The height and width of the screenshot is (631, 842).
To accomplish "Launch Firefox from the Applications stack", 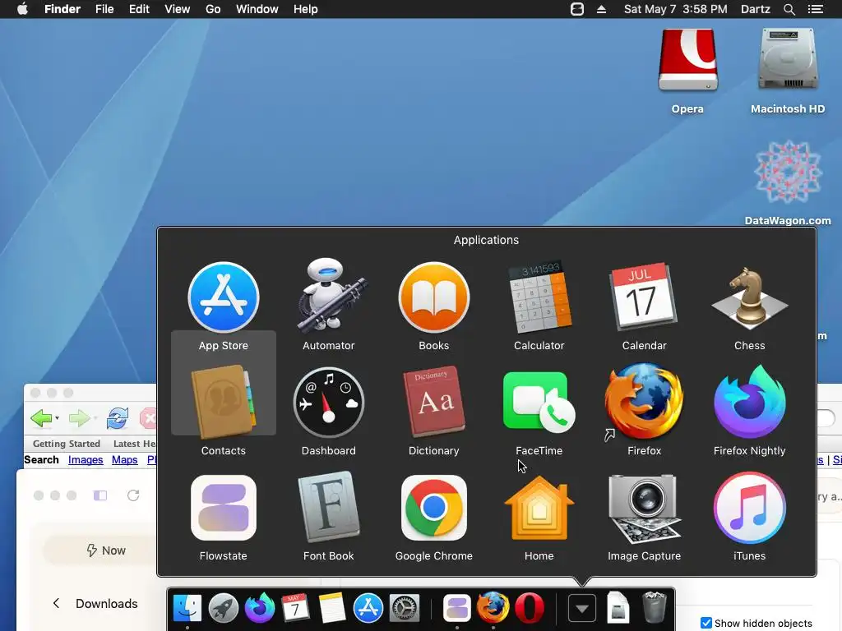I will click(645, 401).
